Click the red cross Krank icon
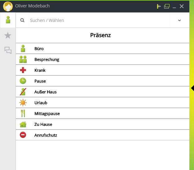This screenshot has width=194, height=170. [23, 70]
